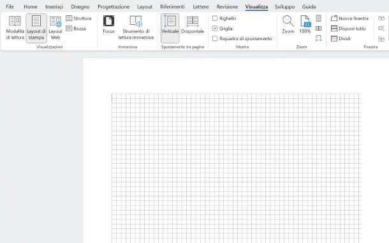Choose Struttura outline view
Viewport: 389px width, 243px height.
coord(78,18)
